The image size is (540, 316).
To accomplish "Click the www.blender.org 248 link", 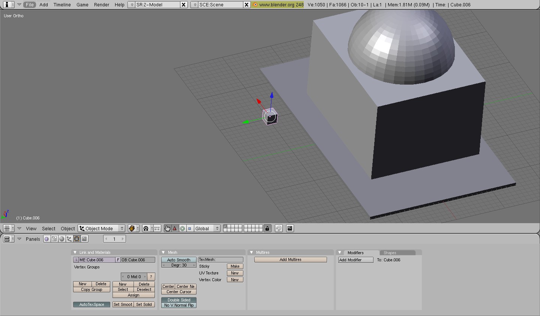I will click(x=278, y=4).
